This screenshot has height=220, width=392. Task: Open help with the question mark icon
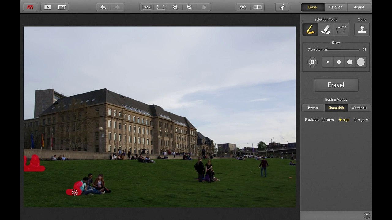point(367,215)
